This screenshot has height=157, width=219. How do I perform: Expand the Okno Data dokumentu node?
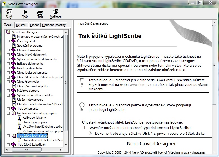point(8,73)
